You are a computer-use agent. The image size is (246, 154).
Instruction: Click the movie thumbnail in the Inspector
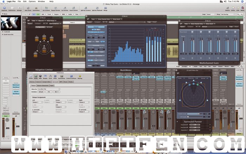point(11,23)
